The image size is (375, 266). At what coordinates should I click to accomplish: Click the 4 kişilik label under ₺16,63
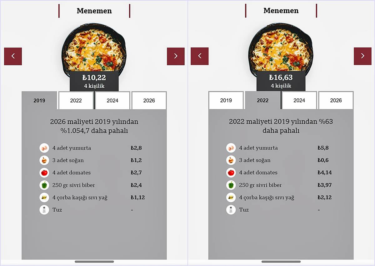(x=281, y=85)
